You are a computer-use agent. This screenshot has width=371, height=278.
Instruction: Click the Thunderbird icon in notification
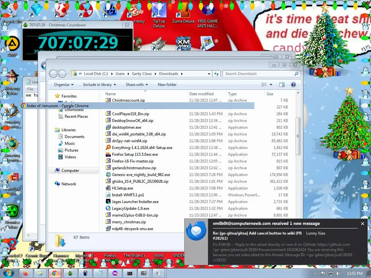tap(196, 231)
